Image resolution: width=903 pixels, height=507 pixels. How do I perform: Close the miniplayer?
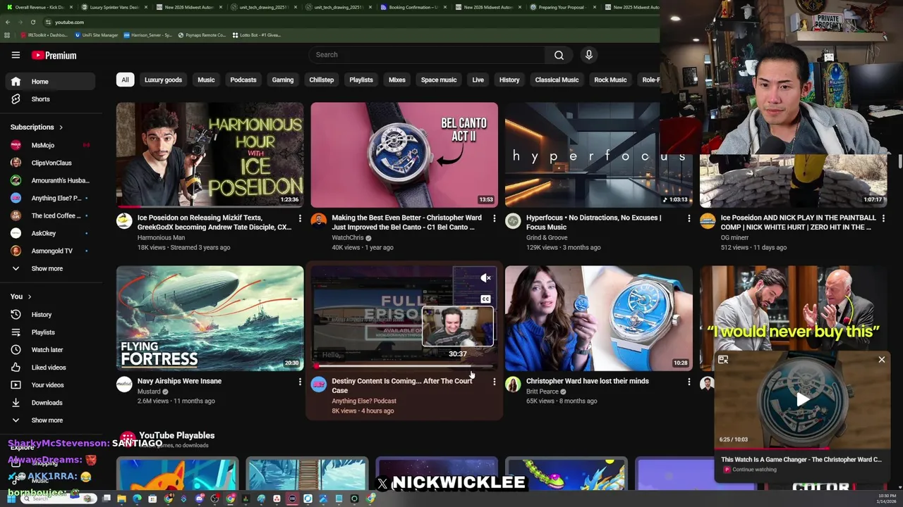[x=881, y=360]
